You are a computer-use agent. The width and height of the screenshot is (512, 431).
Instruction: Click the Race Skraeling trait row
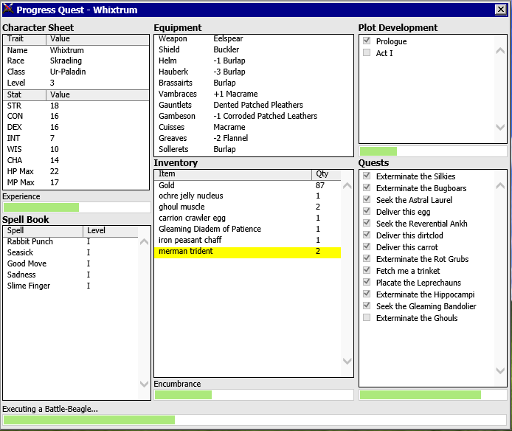pos(76,61)
